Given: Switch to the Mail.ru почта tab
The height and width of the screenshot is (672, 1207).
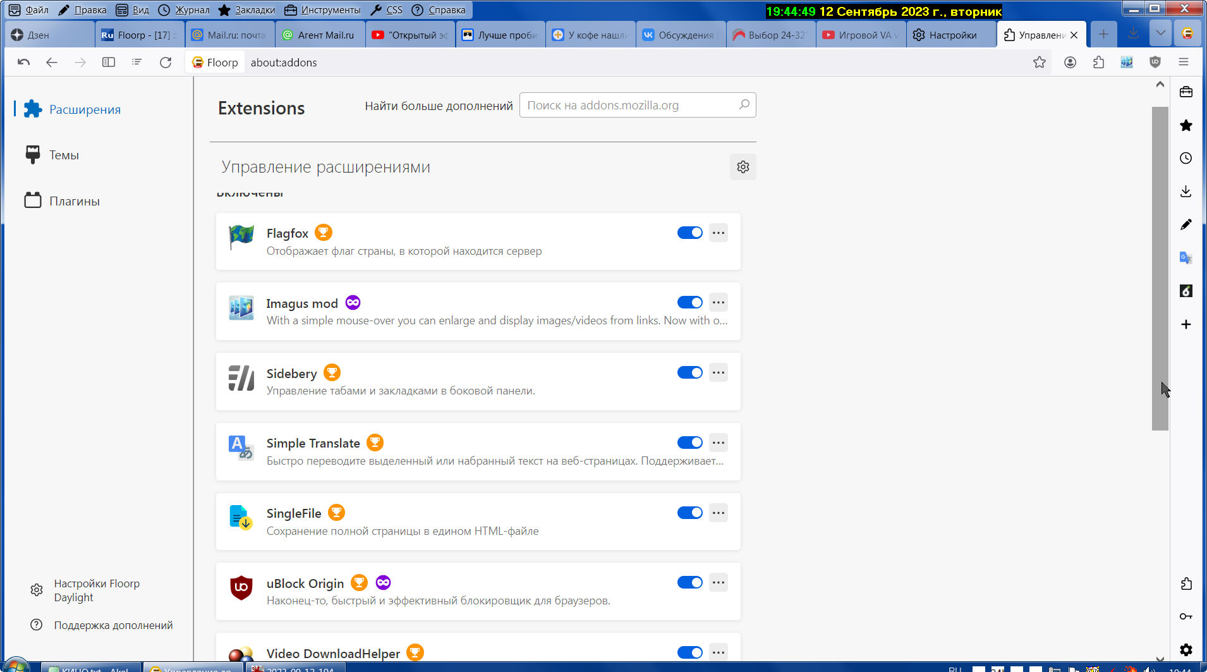Looking at the screenshot, I should coord(230,35).
